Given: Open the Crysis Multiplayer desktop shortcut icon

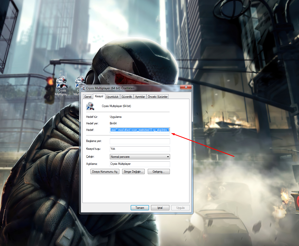Looking at the screenshot, I should click(x=62, y=86).
